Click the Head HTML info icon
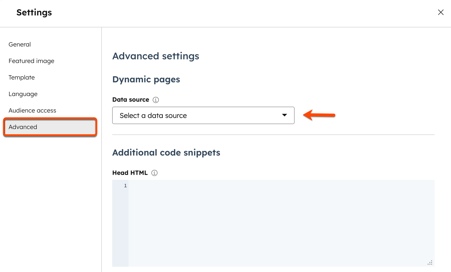Screen dimensions: 451x272 point(155,173)
